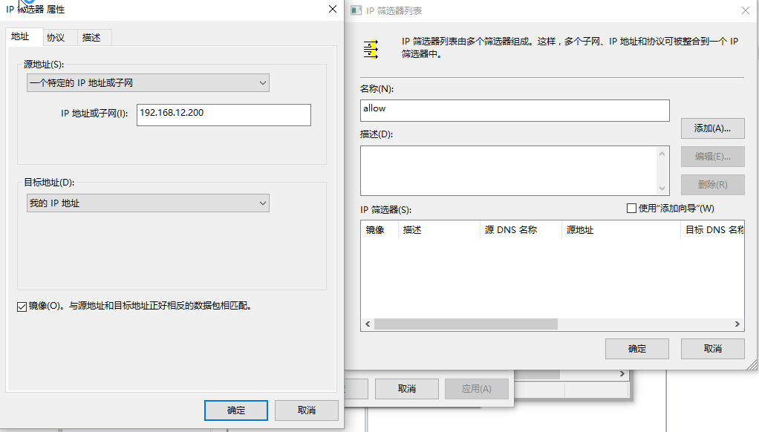Click 确定 in the IP 筛选器列表 dialog
The height and width of the screenshot is (432, 759).
point(636,348)
